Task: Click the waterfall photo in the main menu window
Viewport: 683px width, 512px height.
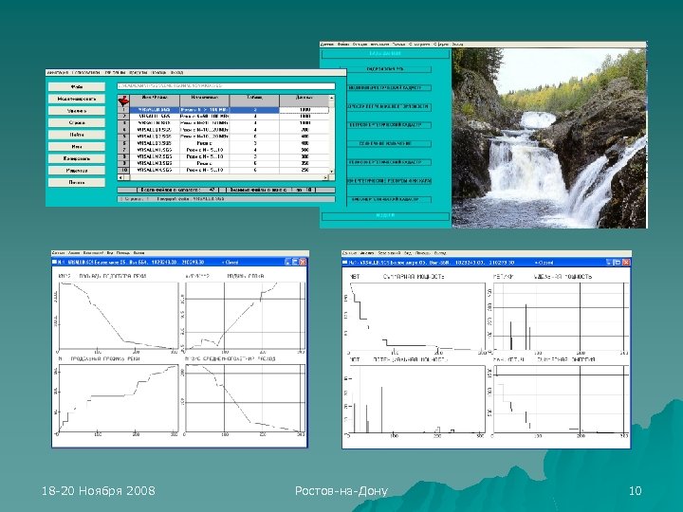Action: click(549, 137)
